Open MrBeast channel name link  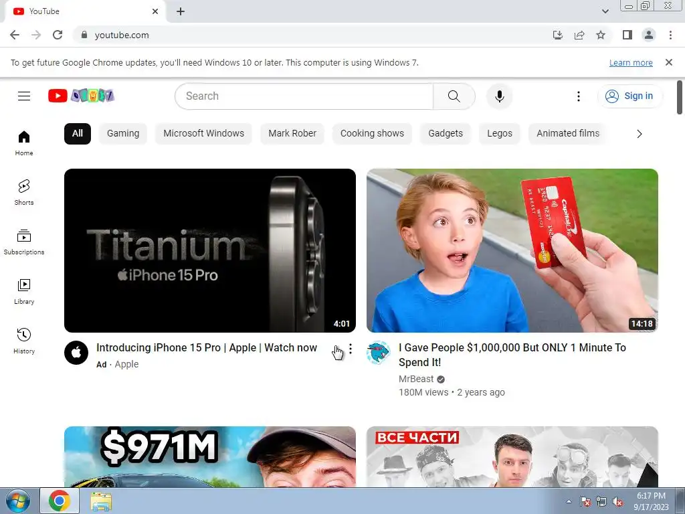click(416, 379)
